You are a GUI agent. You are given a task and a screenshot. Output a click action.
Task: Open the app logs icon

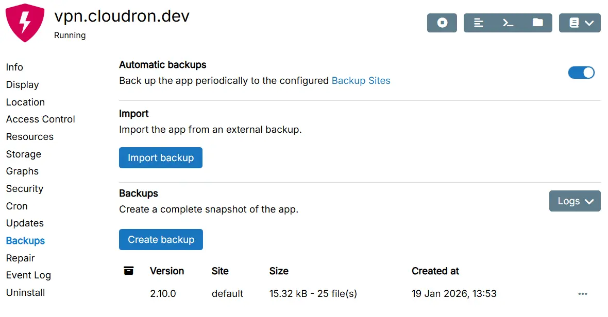479,23
